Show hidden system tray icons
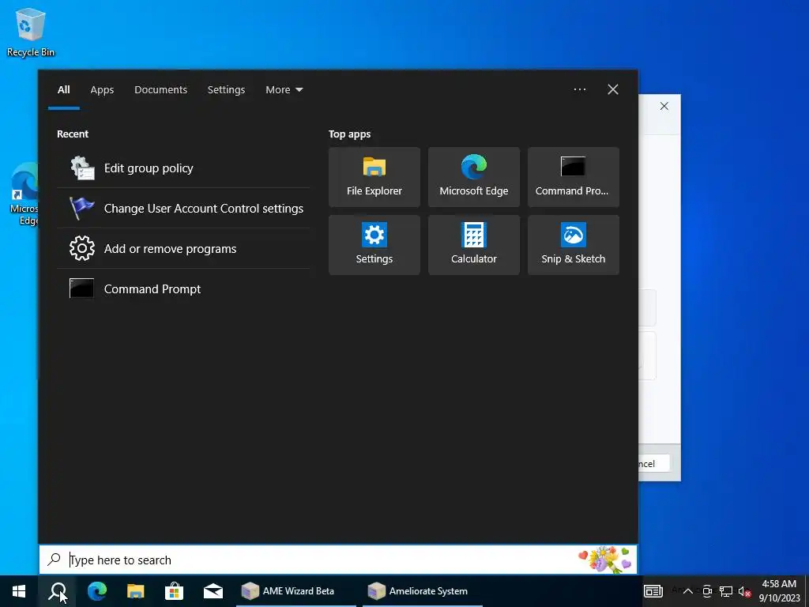Image resolution: width=809 pixels, height=607 pixels. (688, 591)
